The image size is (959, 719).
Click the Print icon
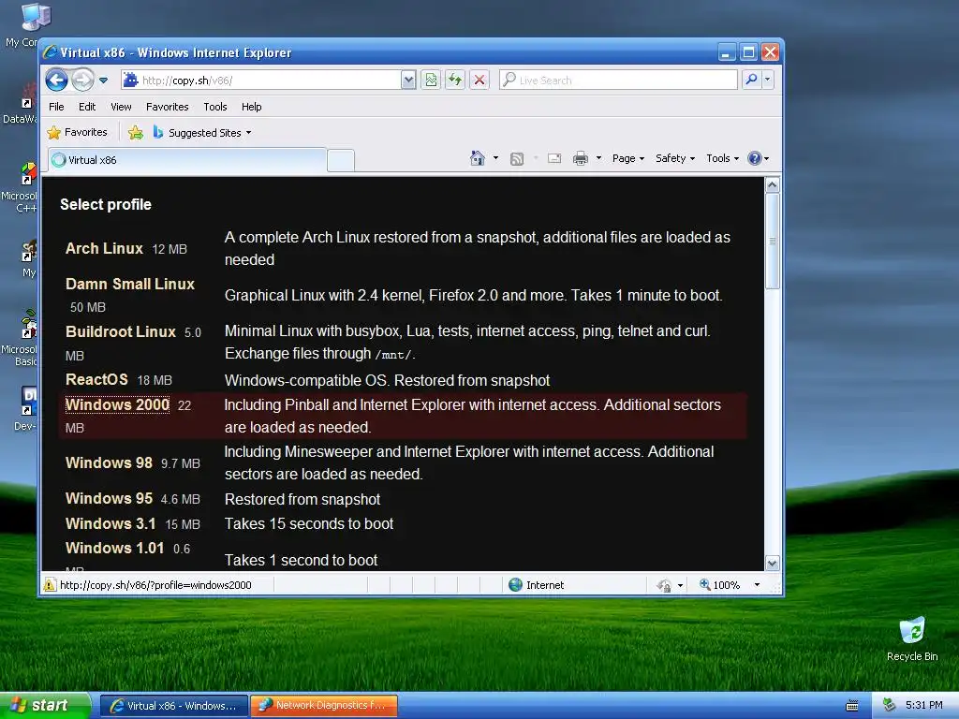coord(581,159)
